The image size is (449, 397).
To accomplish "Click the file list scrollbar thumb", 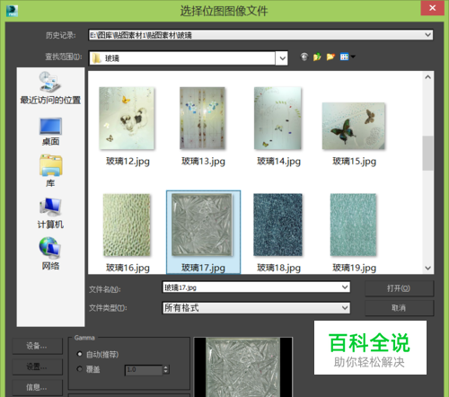I will [x=428, y=153].
